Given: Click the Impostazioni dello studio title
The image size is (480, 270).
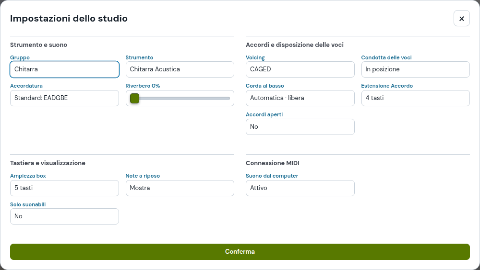Looking at the screenshot, I should click(x=69, y=18).
